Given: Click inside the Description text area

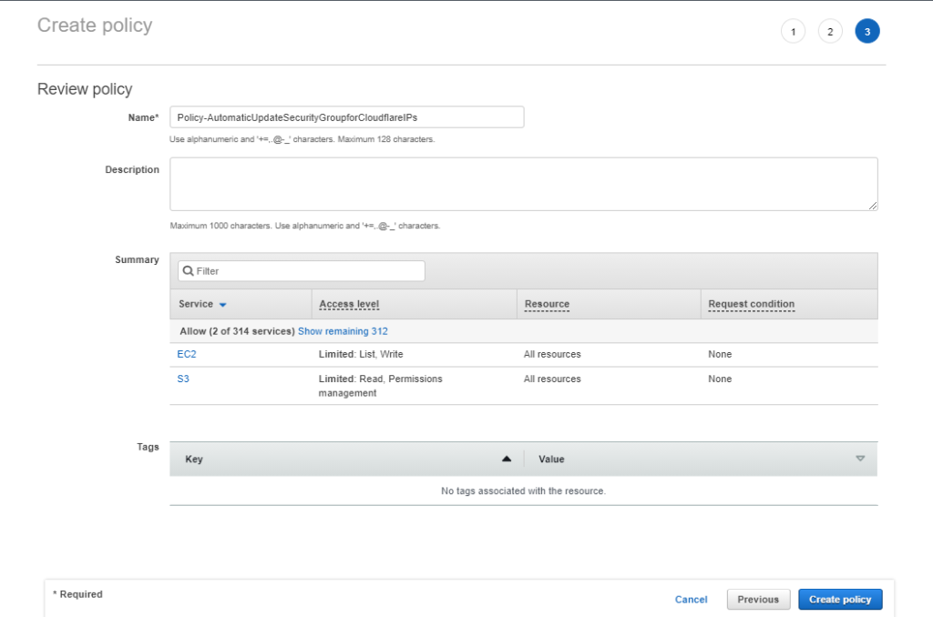Looking at the screenshot, I should pyautogui.click(x=523, y=184).
